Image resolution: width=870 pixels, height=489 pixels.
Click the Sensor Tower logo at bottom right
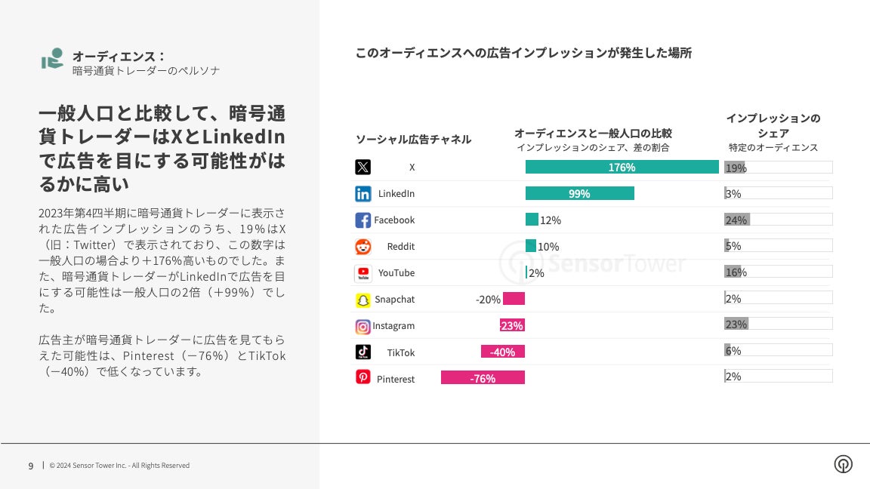[x=843, y=464]
